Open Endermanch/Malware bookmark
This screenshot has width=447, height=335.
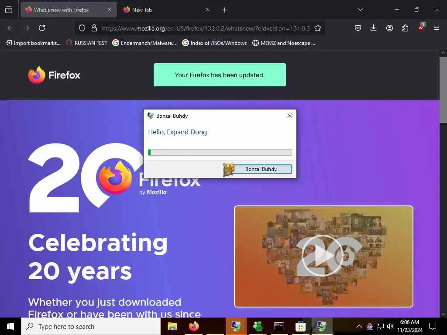[144, 43]
